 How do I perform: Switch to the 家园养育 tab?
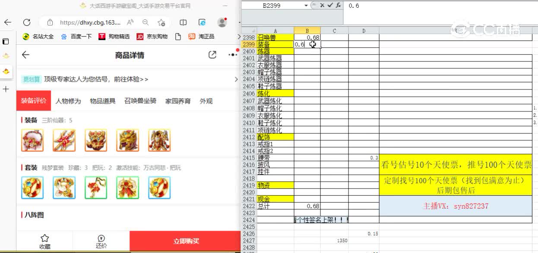click(178, 101)
